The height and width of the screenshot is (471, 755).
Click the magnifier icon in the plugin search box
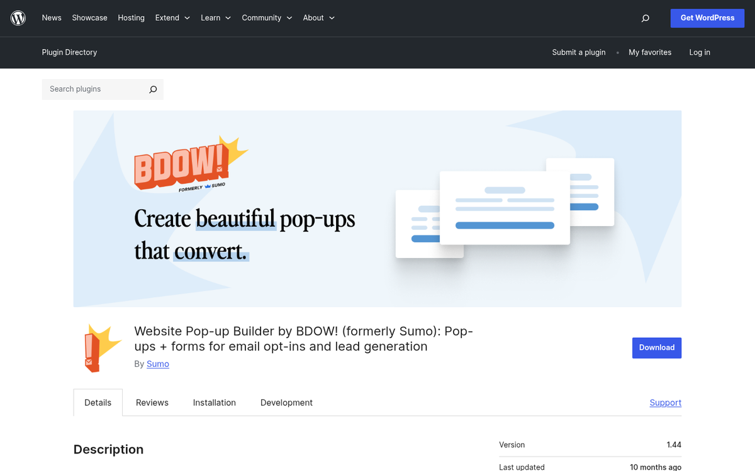[x=153, y=89]
